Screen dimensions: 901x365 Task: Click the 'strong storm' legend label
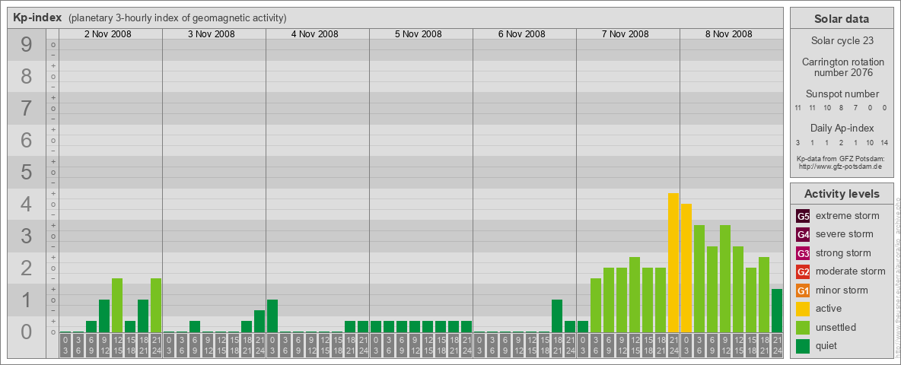tap(843, 253)
